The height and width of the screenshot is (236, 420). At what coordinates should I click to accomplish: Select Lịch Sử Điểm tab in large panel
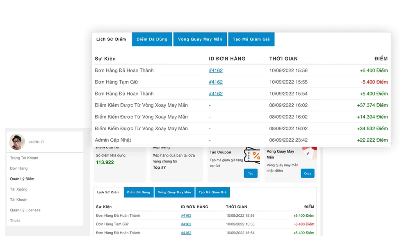pos(111,39)
